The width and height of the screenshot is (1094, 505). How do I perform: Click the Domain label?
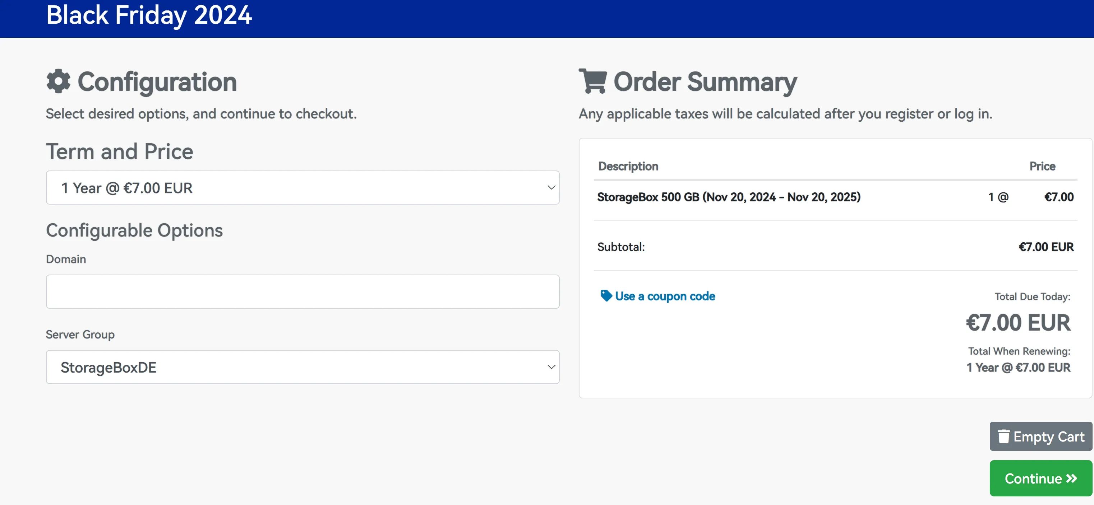point(66,259)
